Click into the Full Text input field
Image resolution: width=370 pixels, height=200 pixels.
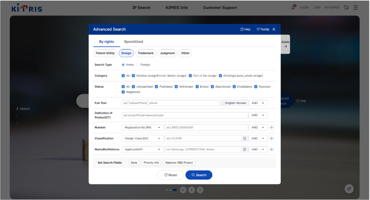pyautogui.click(x=170, y=103)
